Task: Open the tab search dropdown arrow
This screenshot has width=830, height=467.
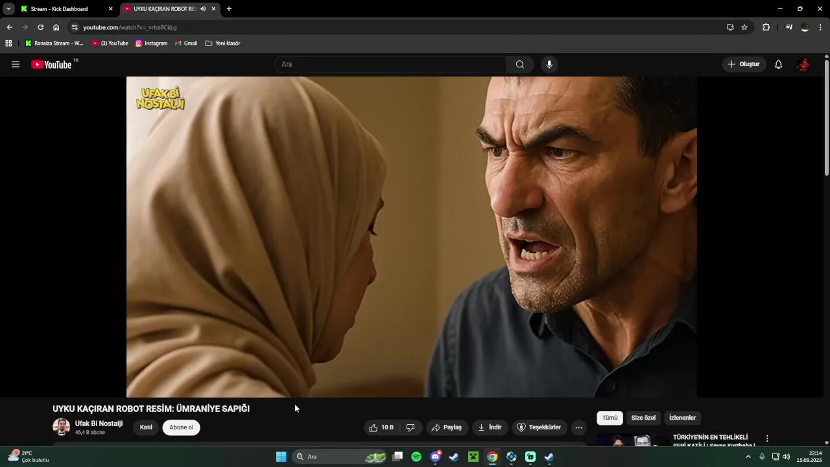Action: 8,9
